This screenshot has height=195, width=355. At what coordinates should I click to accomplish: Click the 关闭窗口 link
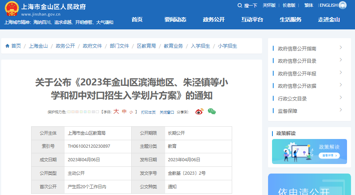[x=167, y=112]
